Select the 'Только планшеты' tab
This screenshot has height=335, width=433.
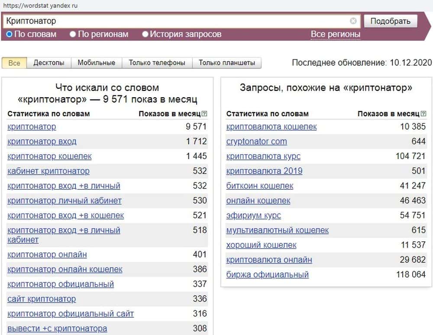[226, 63]
